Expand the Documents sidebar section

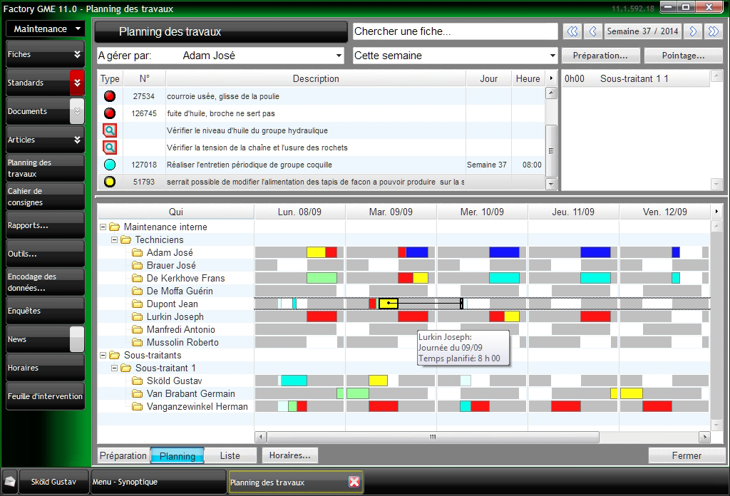tap(77, 111)
